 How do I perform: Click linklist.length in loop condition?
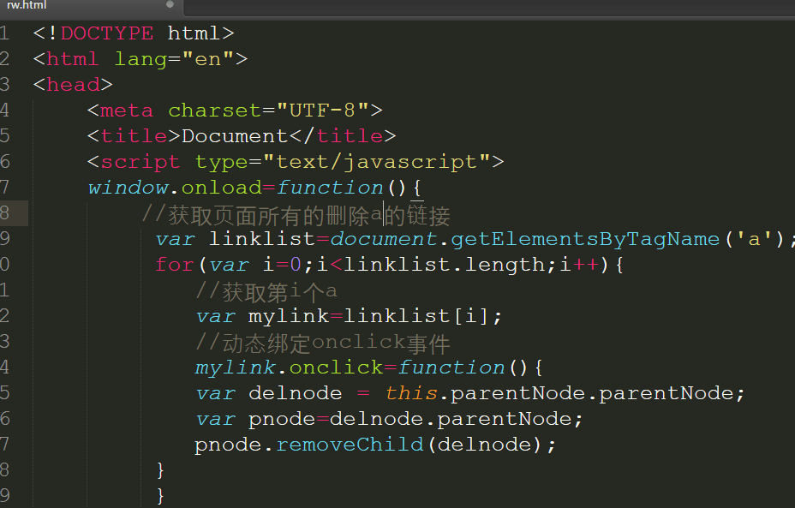(x=443, y=265)
